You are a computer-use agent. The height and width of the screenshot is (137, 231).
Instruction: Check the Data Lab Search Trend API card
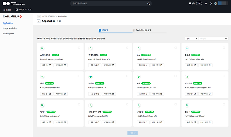127,48
